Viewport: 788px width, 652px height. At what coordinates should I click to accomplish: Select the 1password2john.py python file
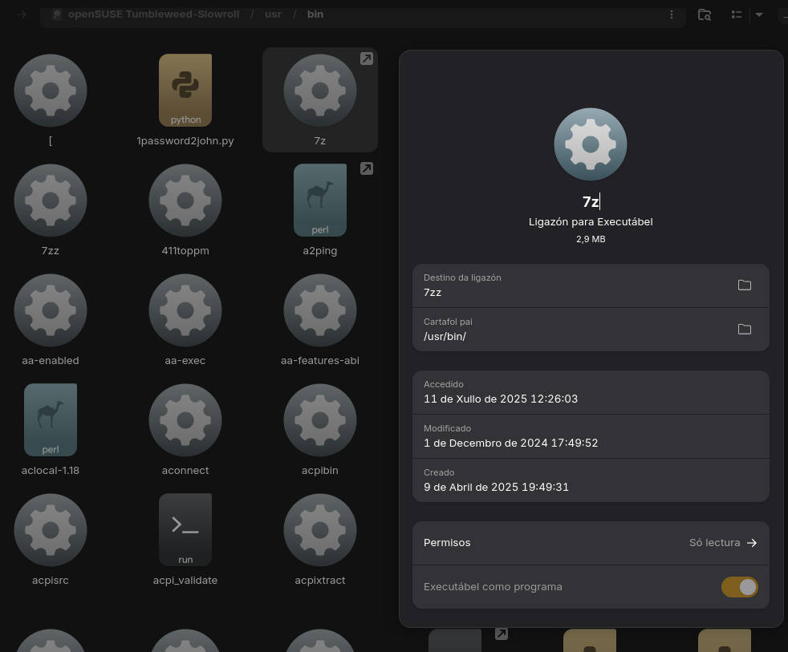185,91
